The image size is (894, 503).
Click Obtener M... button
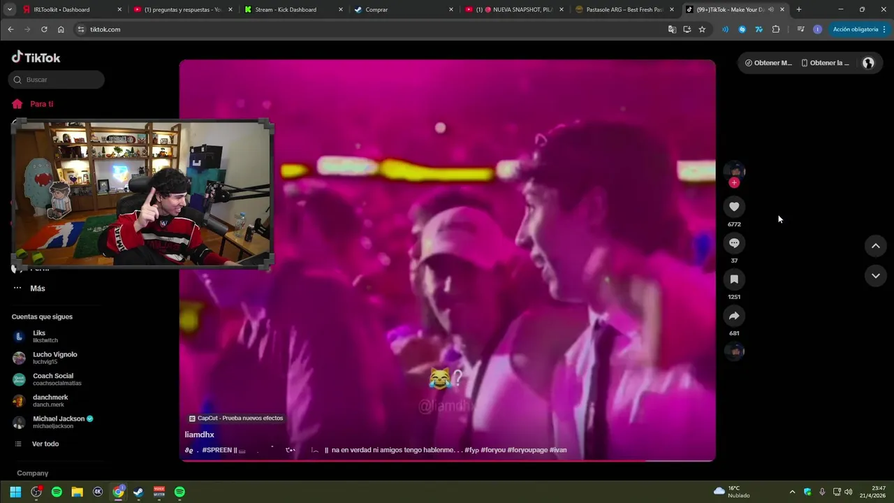[768, 63]
